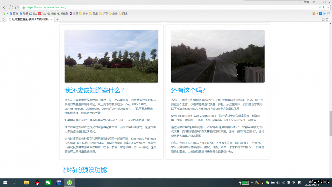Click the highway truck screenshot image

point(218,56)
